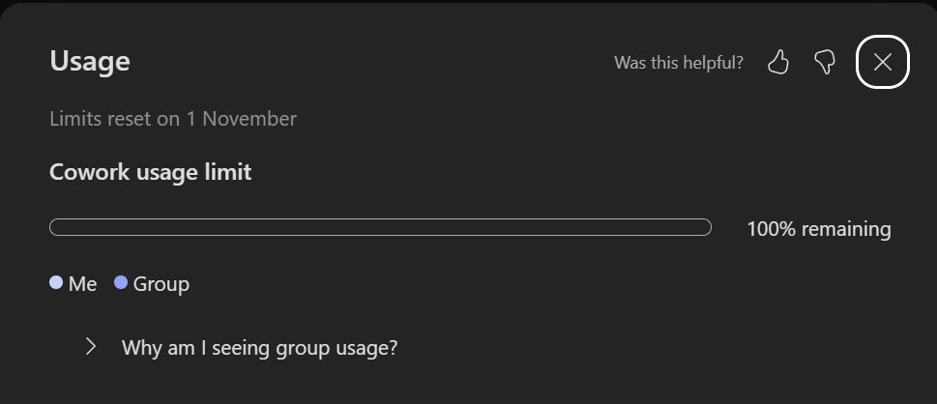Click the word "remaining" beside the bar

846,229
